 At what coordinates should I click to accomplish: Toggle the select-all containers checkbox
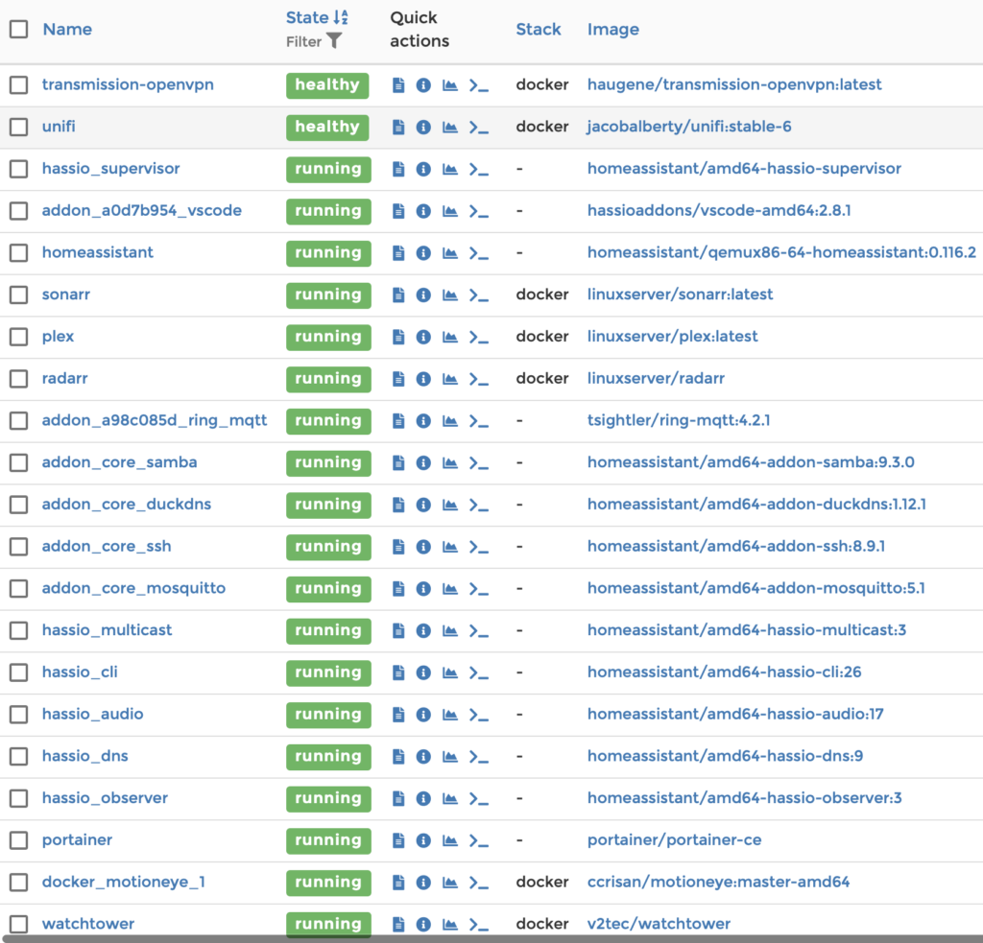click(x=19, y=29)
